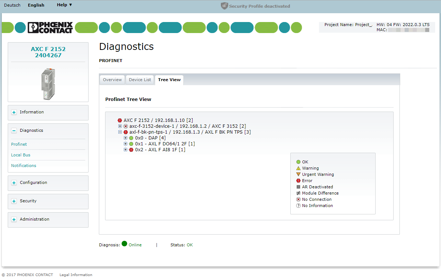Screen dimensions: 441x279
Task: Expand the 0x1 - AXL F DO64/1 2F node
Action: [126, 144]
